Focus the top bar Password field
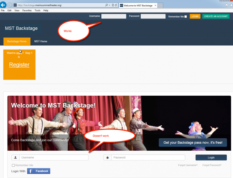Viewport: 233px width, 178px height. [153, 16]
